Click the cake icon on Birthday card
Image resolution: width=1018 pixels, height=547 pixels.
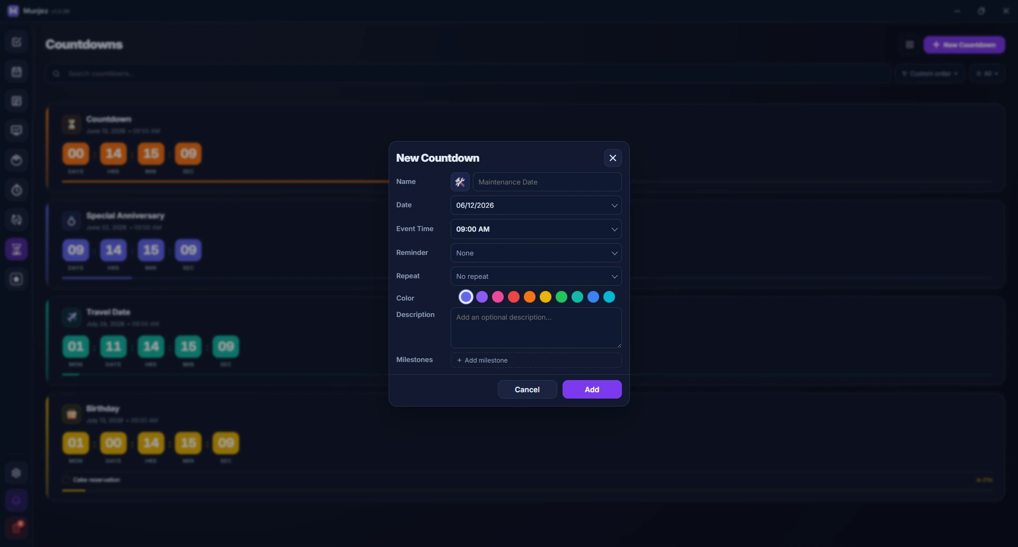[x=72, y=414]
